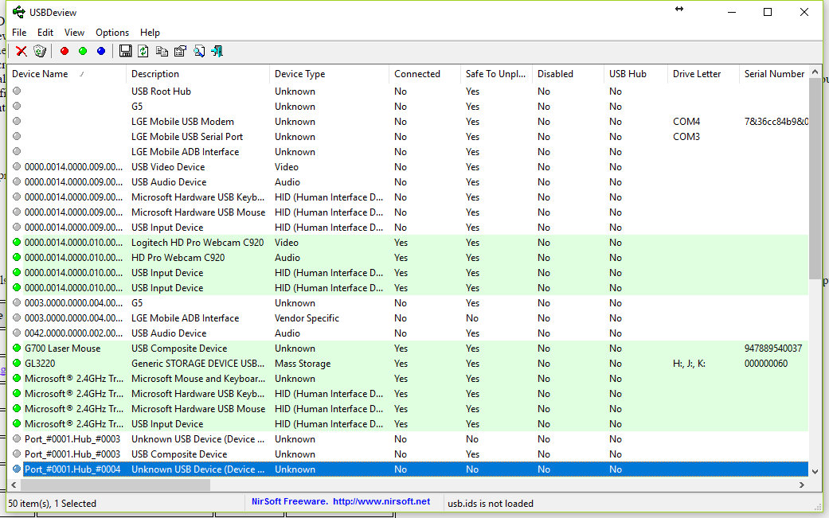Click the gray icon beside LGE Mobile USB Serial Port
The image size is (829, 518).
coord(17,136)
